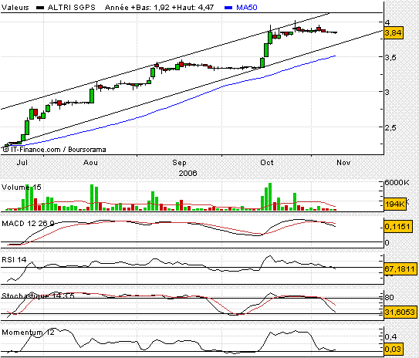
Task: Click the 6000K volume axis label
Action: pyautogui.click(x=397, y=183)
